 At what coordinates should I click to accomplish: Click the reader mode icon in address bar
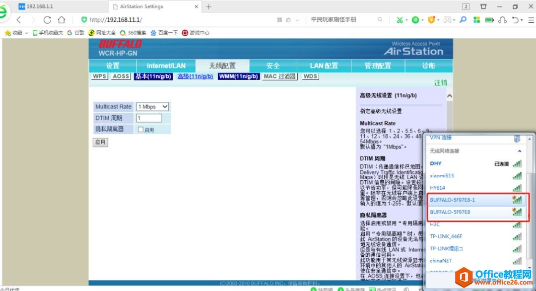279,20
